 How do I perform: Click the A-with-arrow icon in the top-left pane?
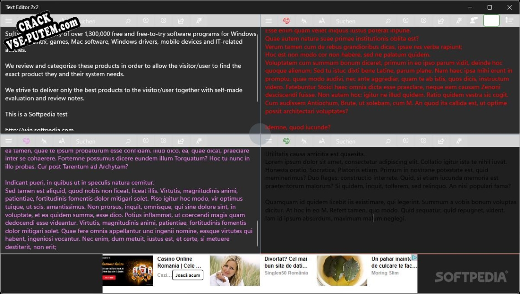tap(199, 21)
